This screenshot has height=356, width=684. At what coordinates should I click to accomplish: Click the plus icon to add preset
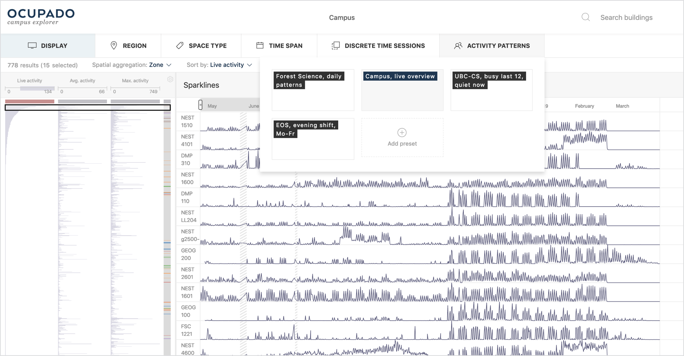pos(402,132)
